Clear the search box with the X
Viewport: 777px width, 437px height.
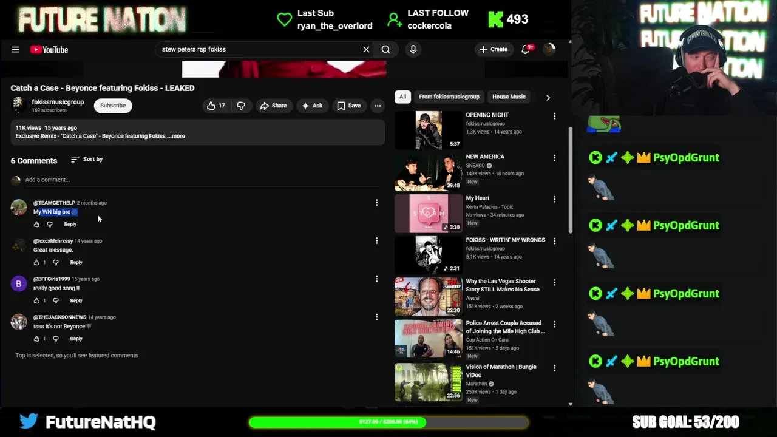(x=366, y=50)
